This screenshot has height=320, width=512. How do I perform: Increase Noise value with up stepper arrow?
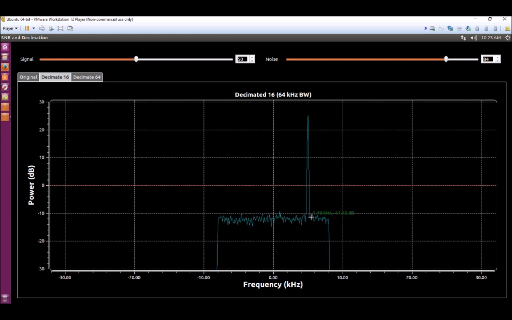point(498,57)
